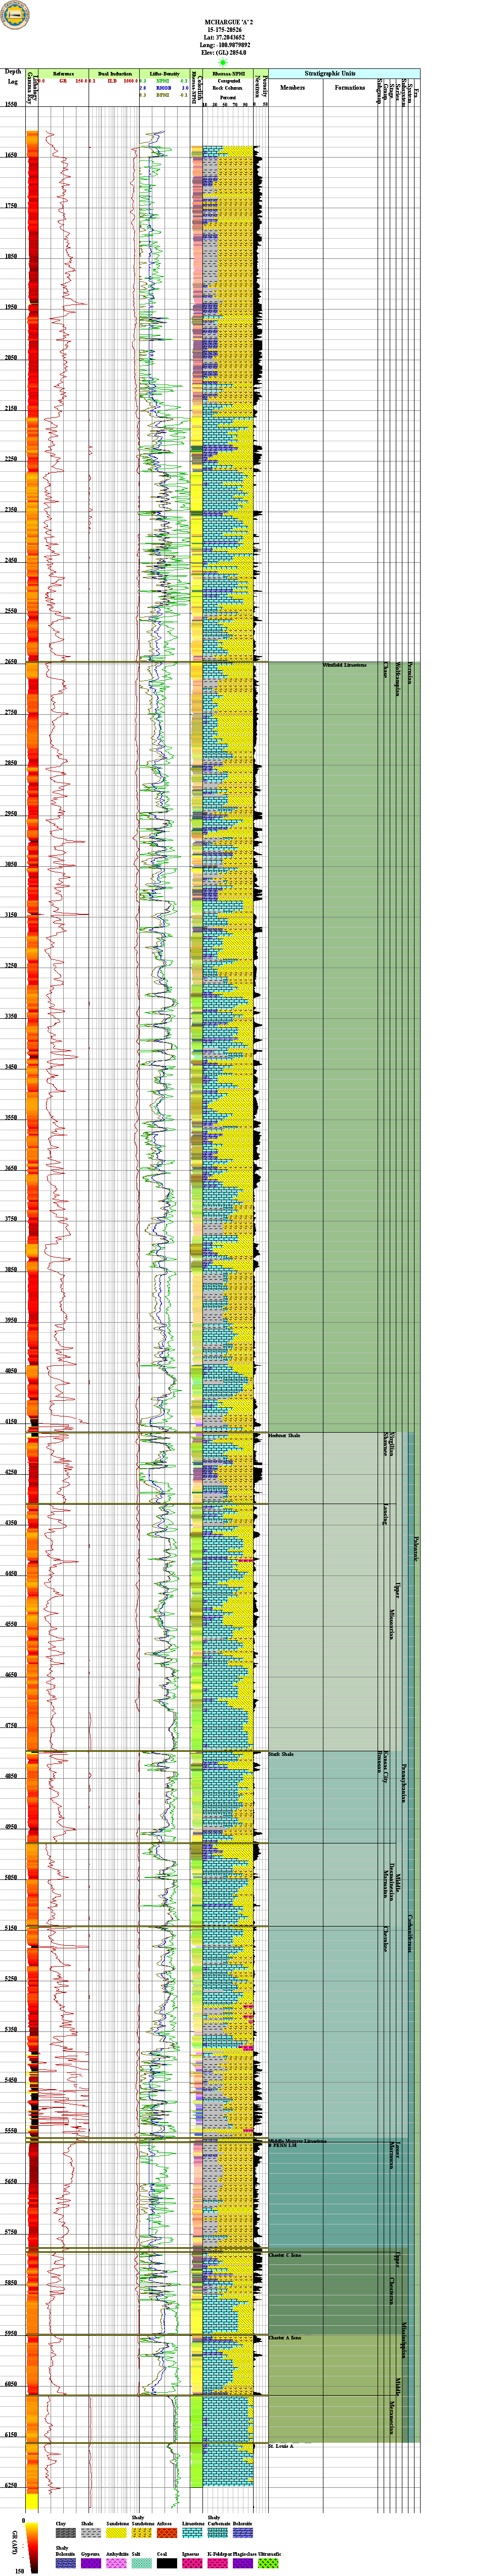Click the Winfield Limestone formation label

coord(344,665)
